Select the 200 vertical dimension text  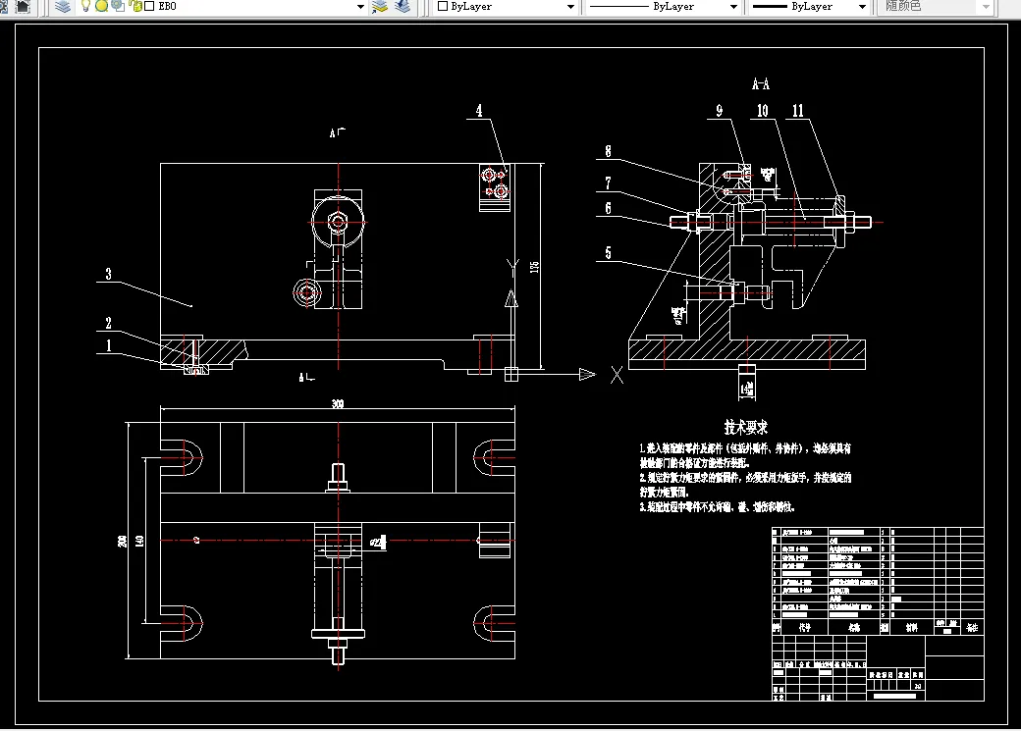[122, 541]
